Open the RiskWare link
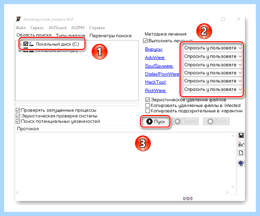 coord(156,91)
